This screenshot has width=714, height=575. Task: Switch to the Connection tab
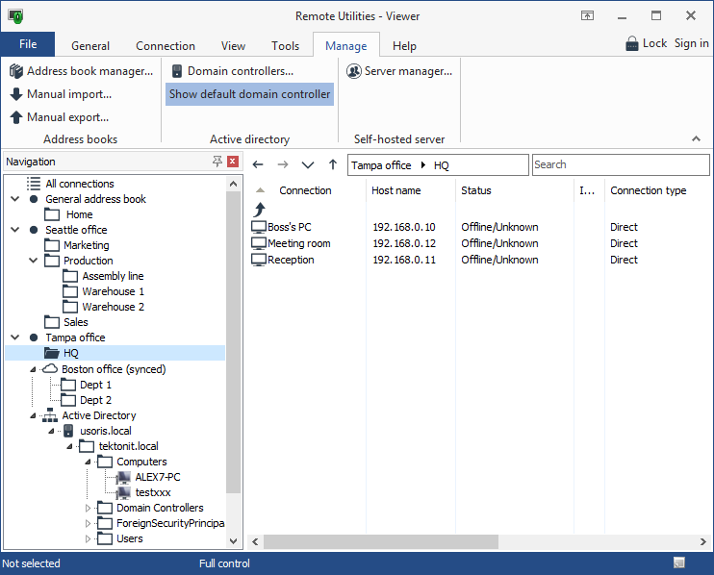pos(166,46)
